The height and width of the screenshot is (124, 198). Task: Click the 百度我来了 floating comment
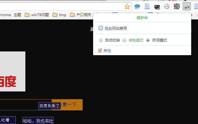[49, 106]
